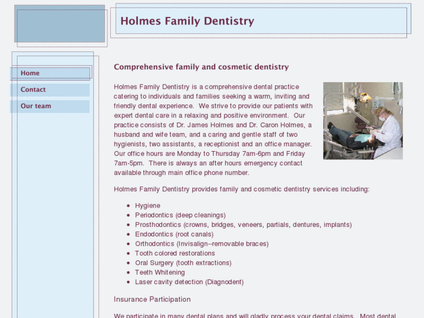
Task: Click the Prosthodontics list item
Action: [x=243, y=225]
